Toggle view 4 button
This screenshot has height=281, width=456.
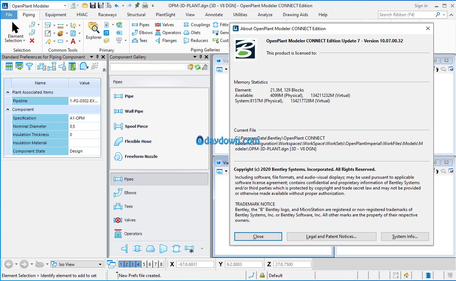138,264
